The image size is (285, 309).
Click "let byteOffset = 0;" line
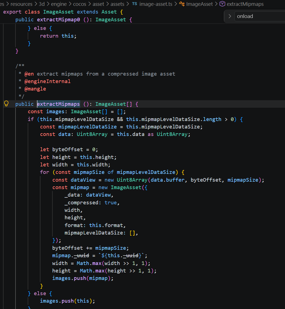tap(69, 149)
